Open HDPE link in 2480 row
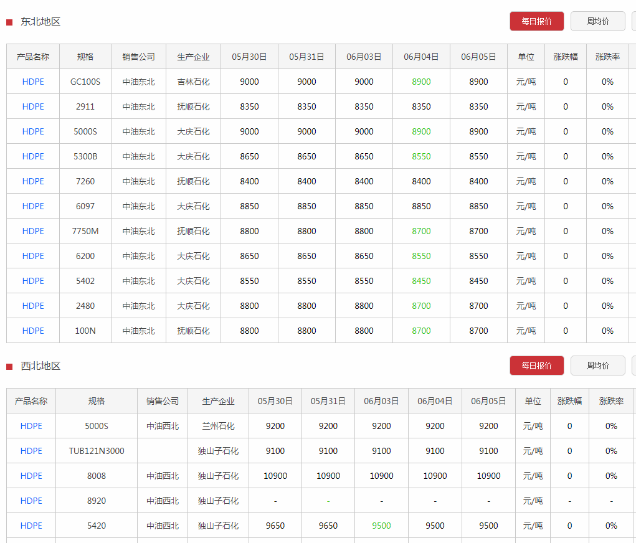Screen dimensions: 636x543 point(33,306)
